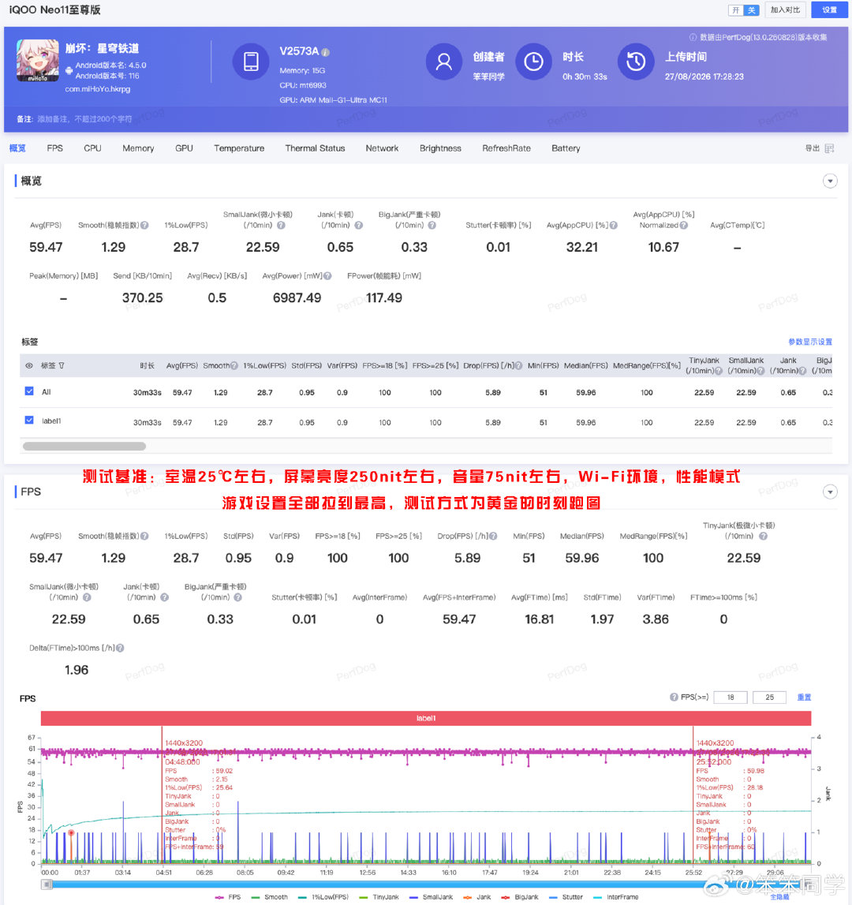Click the red label1 bar above chart
Viewport: 852px width, 905px height.
pyautogui.click(x=426, y=718)
